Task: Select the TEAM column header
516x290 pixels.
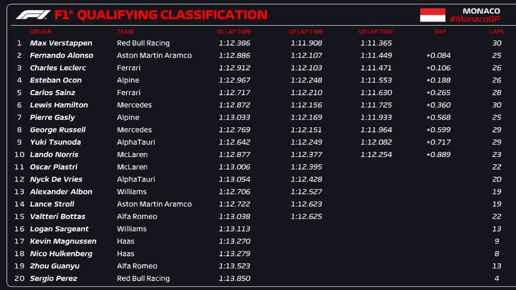Action: pyautogui.click(x=125, y=32)
